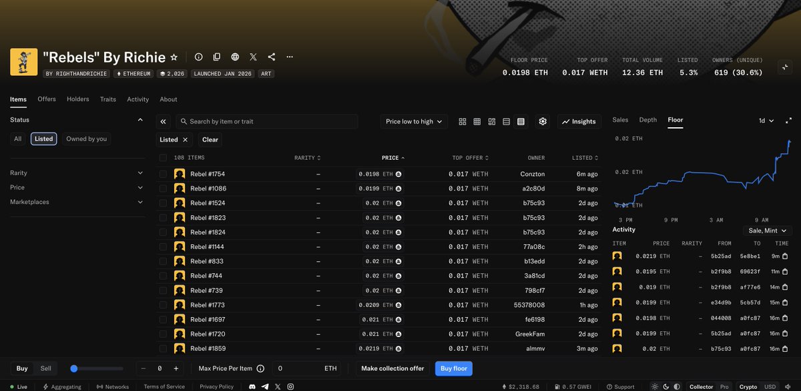
Task: Open the Insights panel button
Action: click(579, 121)
